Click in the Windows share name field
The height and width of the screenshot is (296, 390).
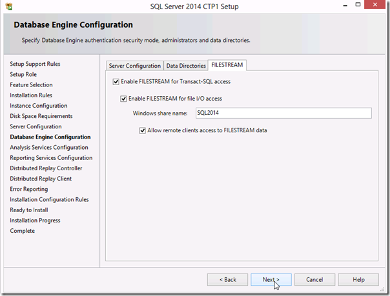tap(283, 113)
